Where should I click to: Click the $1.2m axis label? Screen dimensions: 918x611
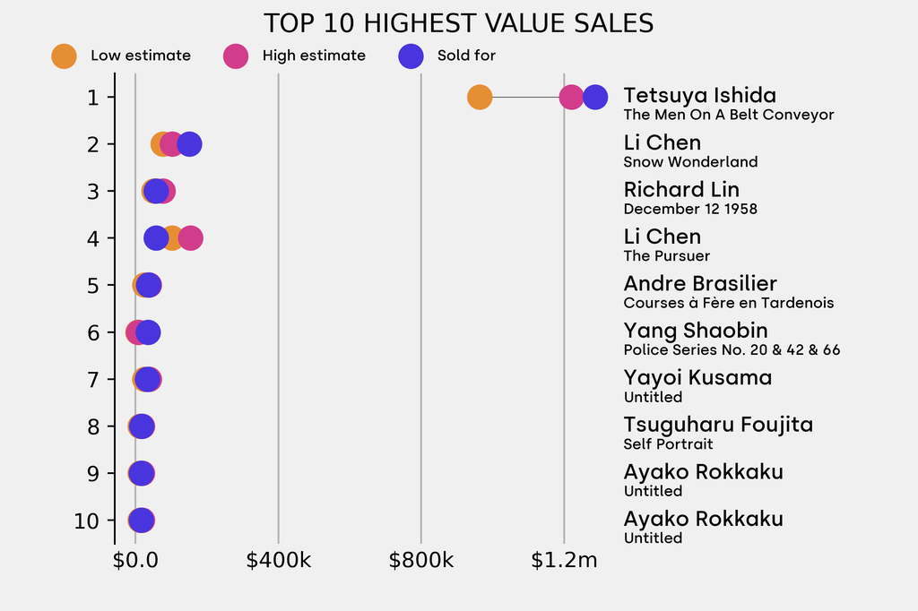pyautogui.click(x=563, y=562)
